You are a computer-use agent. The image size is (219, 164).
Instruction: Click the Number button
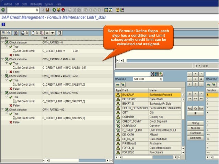[195, 128]
